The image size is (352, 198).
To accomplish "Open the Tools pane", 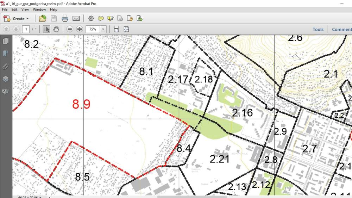I will coord(318,29).
